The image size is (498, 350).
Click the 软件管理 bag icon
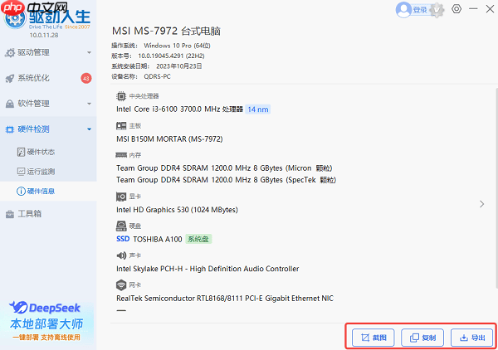(10, 104)
